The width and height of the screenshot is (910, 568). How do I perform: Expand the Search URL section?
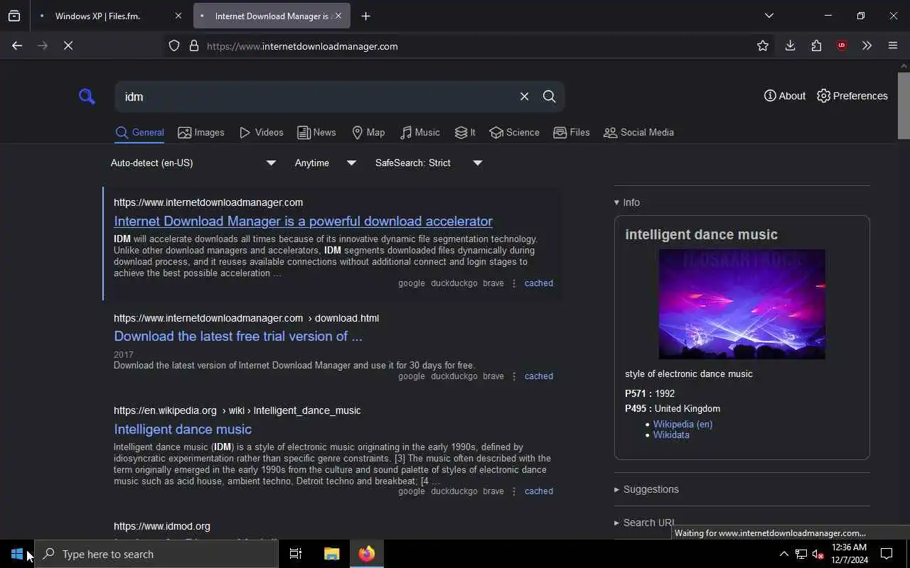point(644,523)
